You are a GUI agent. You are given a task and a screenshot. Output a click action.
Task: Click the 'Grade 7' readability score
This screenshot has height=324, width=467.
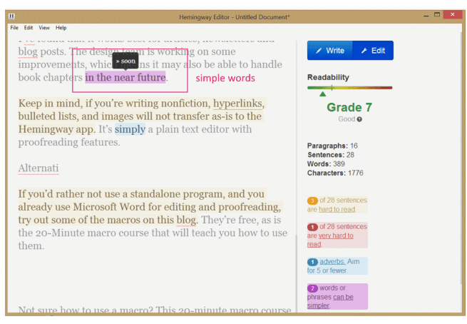[x=349, y=107]
